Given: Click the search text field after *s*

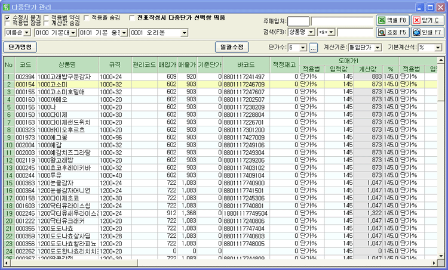Looking at the screenshot, I should (x=355, y=32).
